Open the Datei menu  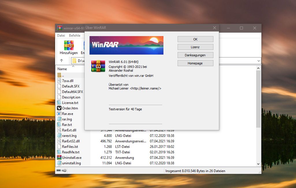click(61, 36)
